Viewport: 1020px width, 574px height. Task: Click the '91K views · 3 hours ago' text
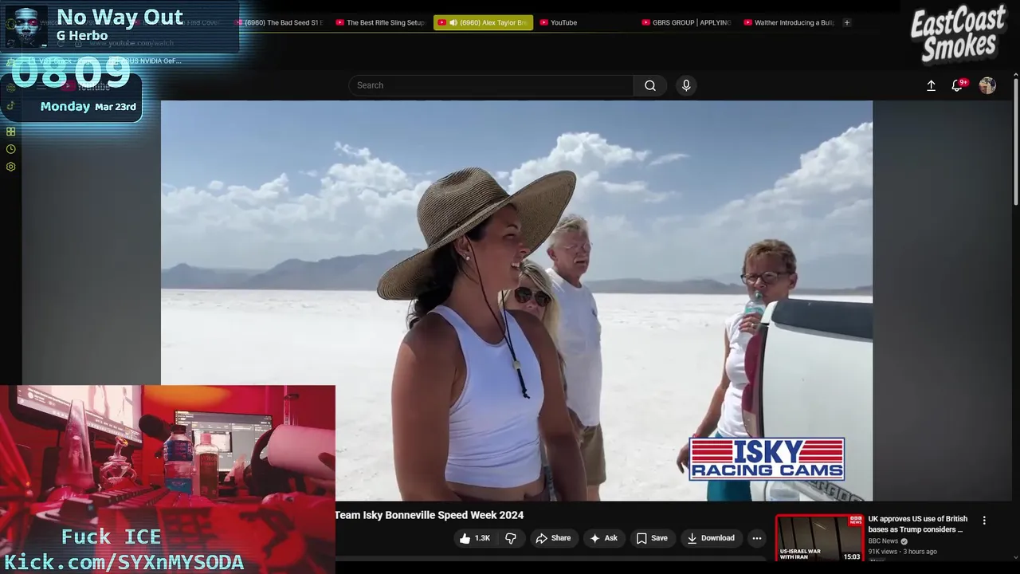(903, 552)
